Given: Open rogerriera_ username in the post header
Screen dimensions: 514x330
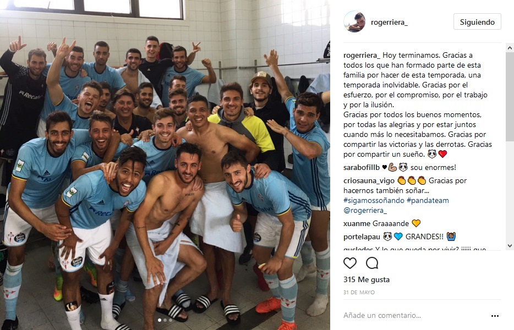Looking at the screenshot, I should (x=389, y=23).
